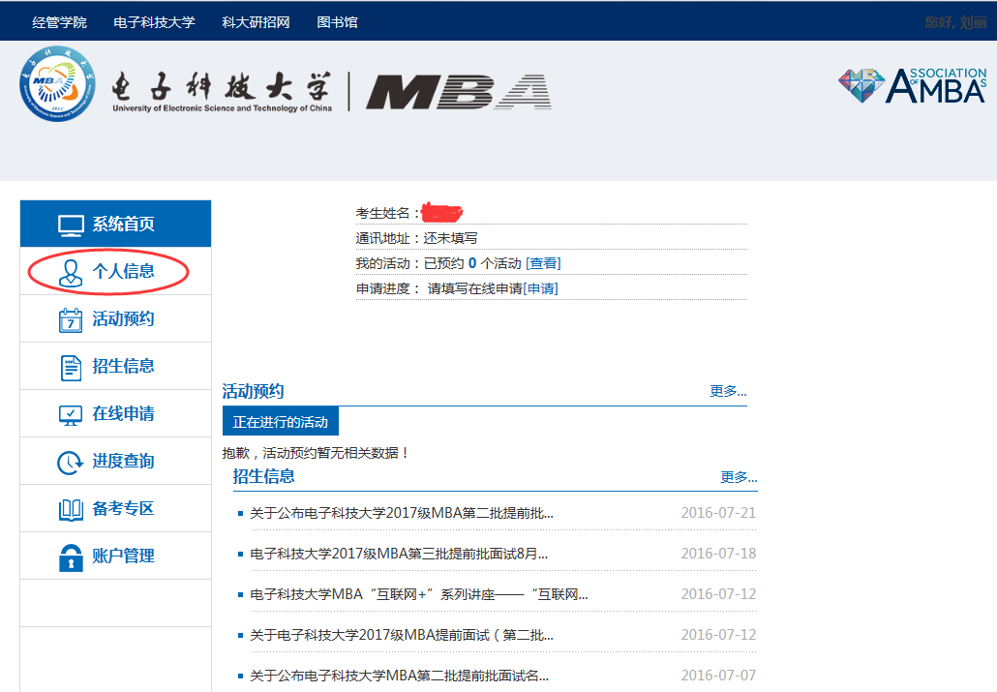Click the document icon beside 招生信息
Image resolution: width=997 pixels, height=692 pixels.
pos(71,369)
